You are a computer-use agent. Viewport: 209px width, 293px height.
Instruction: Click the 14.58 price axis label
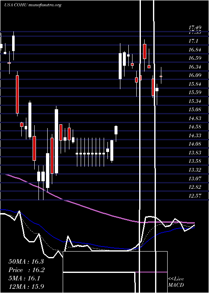coord(195,127)
